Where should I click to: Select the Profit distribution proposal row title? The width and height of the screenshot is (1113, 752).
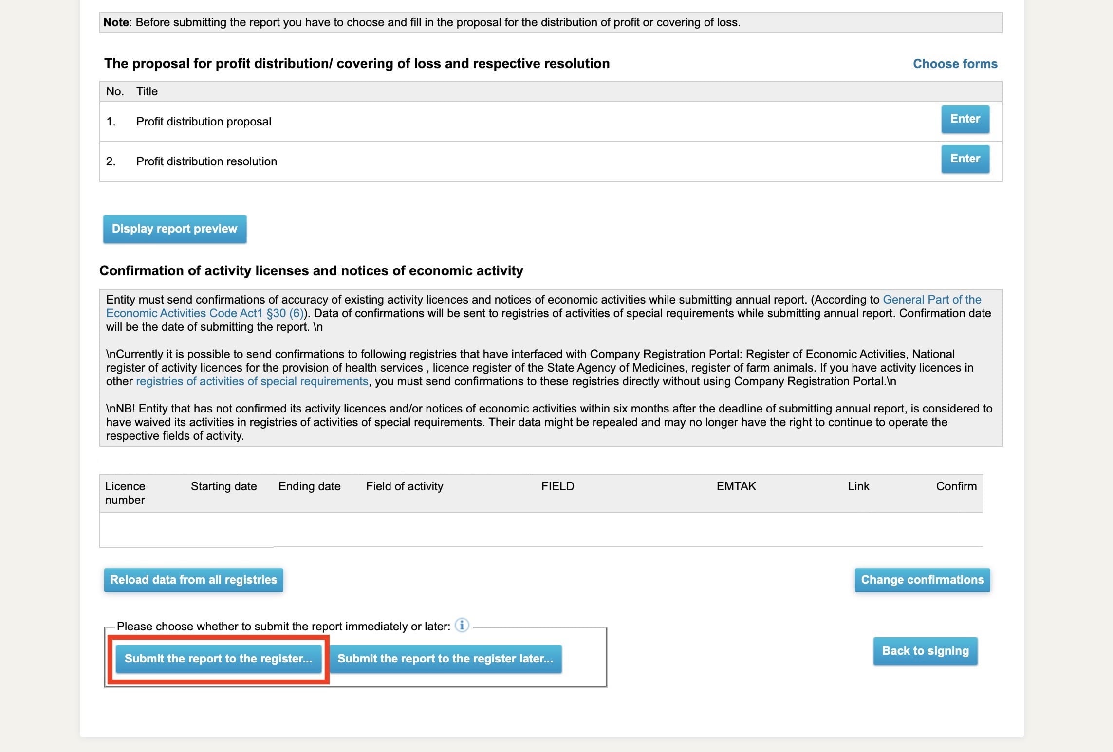point(204,122)
